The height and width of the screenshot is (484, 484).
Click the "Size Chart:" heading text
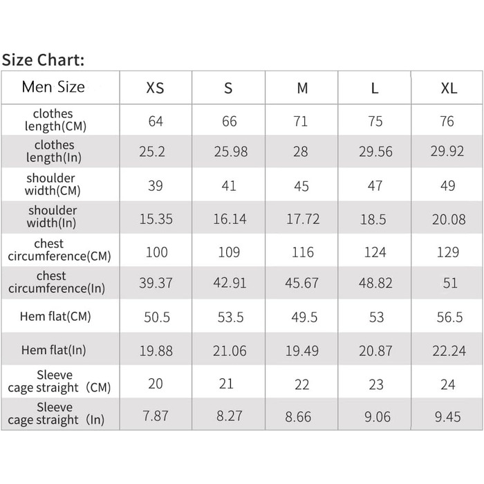pos(43,59)
